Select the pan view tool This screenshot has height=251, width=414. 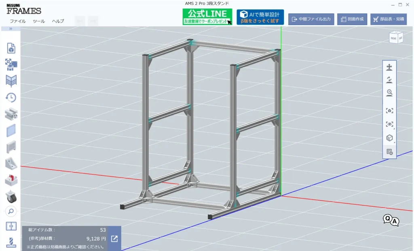tap(389, 67)
